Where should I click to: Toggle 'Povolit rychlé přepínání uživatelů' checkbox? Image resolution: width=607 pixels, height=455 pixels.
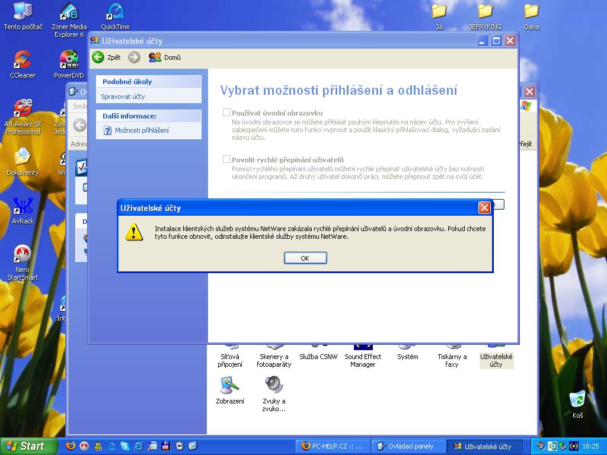click(x=226, y=159)
